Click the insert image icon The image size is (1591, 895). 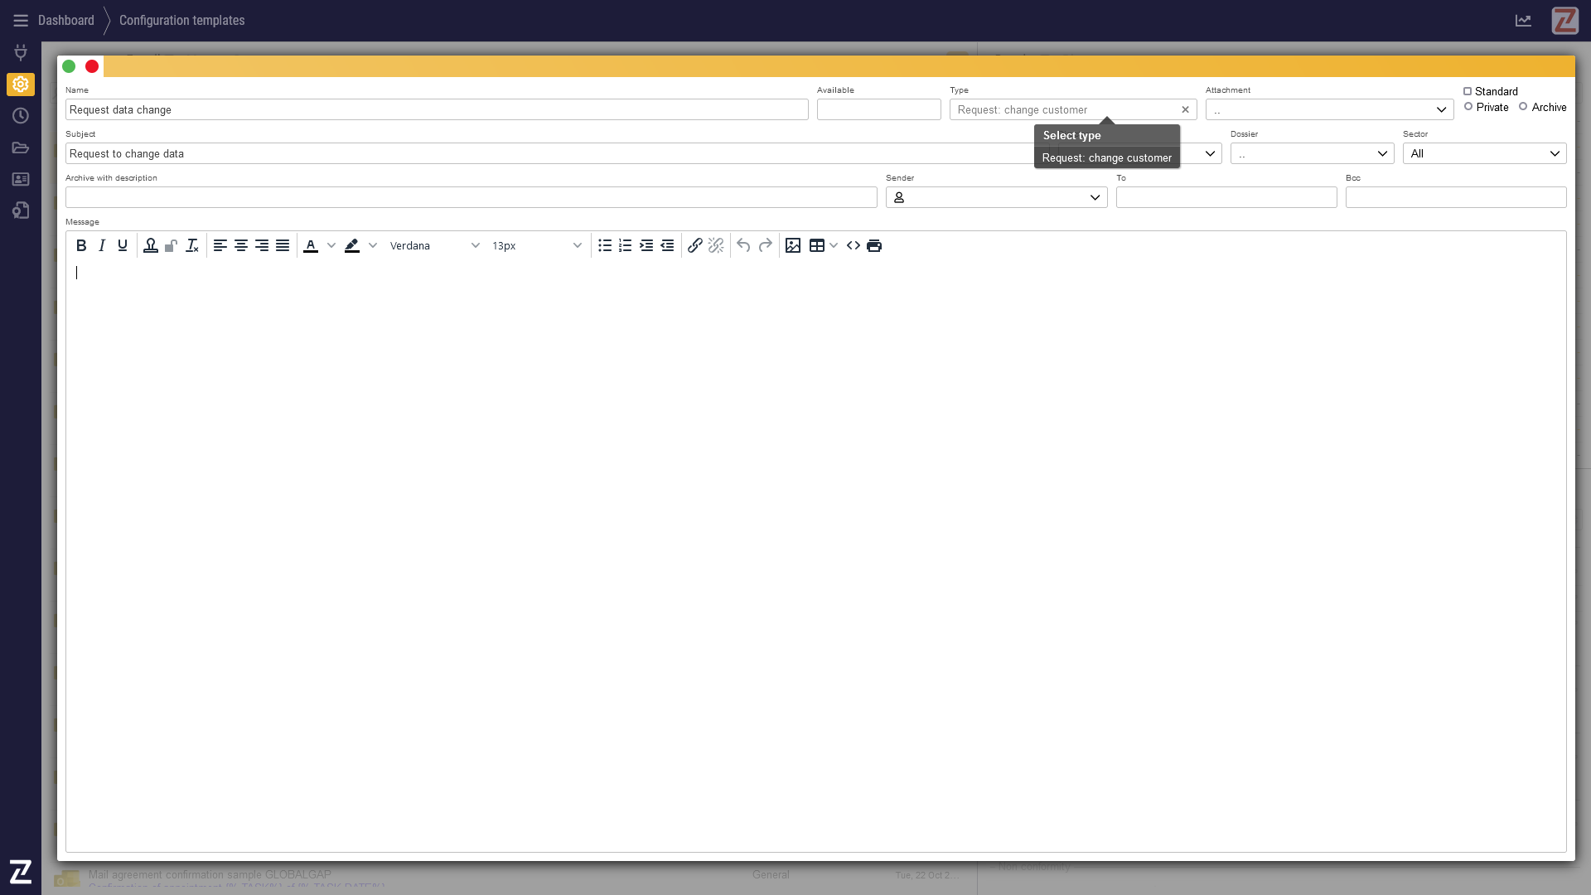[793, 245]
